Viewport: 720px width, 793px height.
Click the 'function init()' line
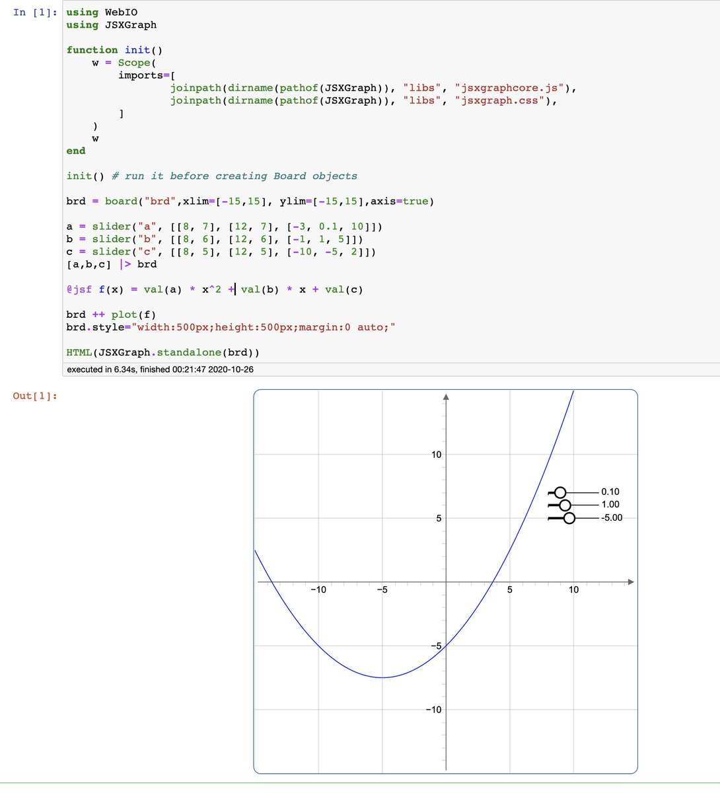114,50
